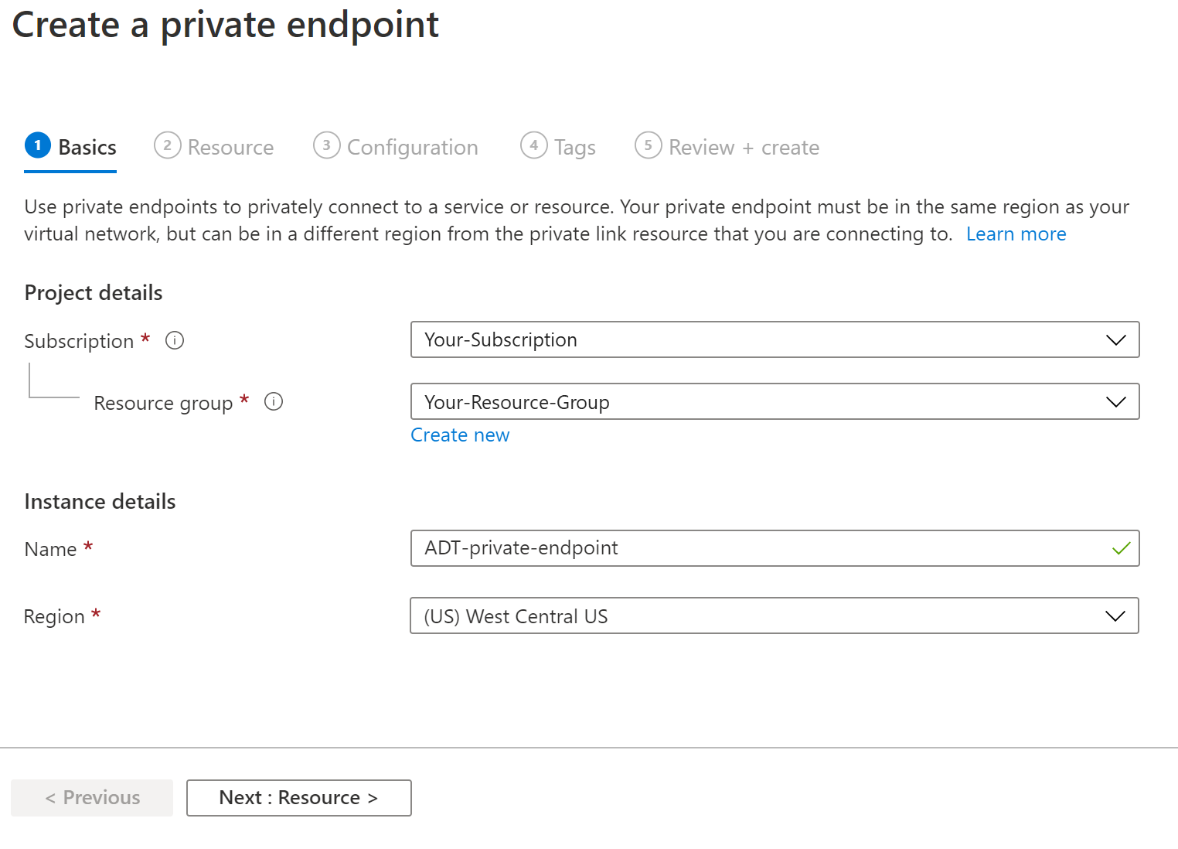
Task: Click the step 1 circle icon for Basics
Action: click(x=38, y=145)
